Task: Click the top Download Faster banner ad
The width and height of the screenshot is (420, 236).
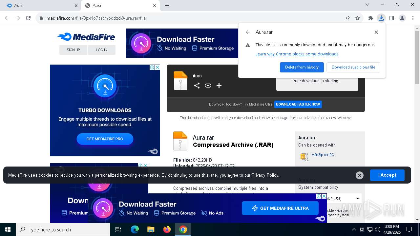Action: pos(182,43)
